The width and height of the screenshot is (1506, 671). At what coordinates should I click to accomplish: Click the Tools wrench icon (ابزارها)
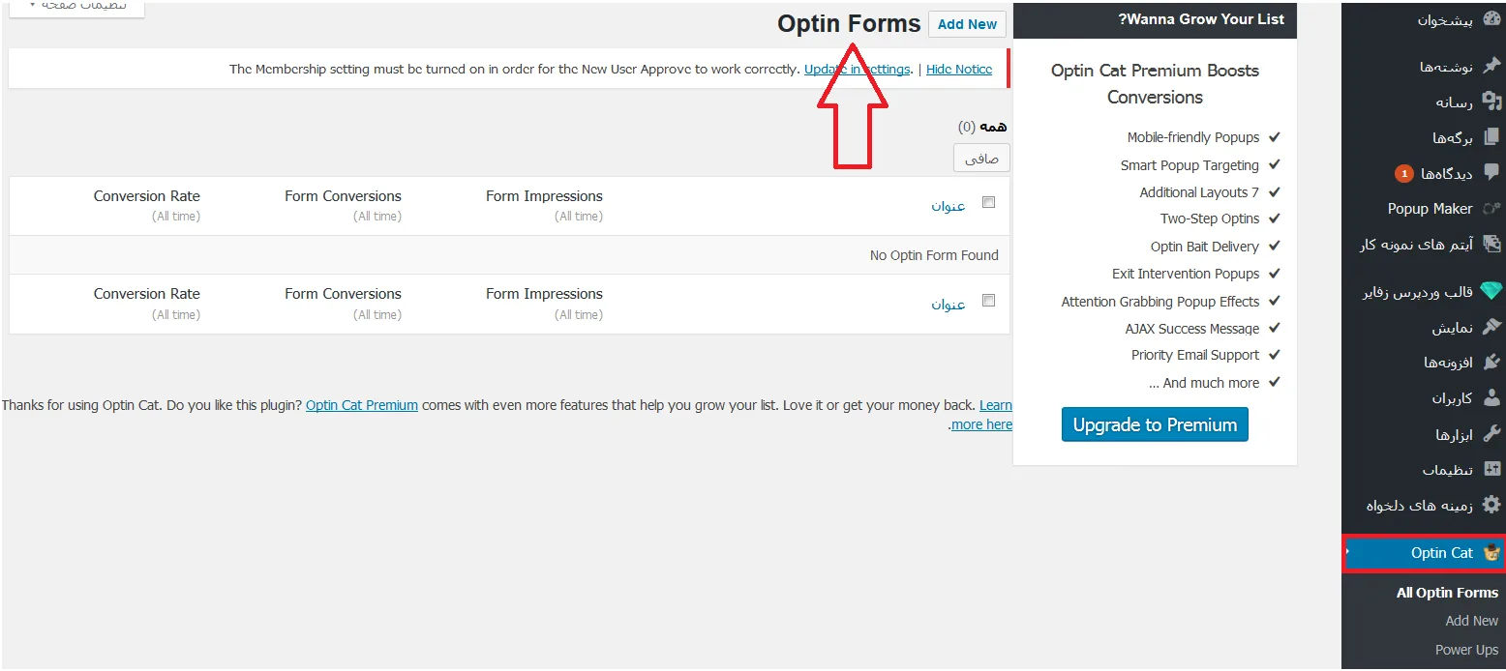tap(1491, 433)
